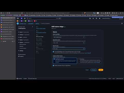Click the CodePipeline breadcrumb link
Viewport: 124px width, 93px height.
pyautogui.click(x=31, y=24)
